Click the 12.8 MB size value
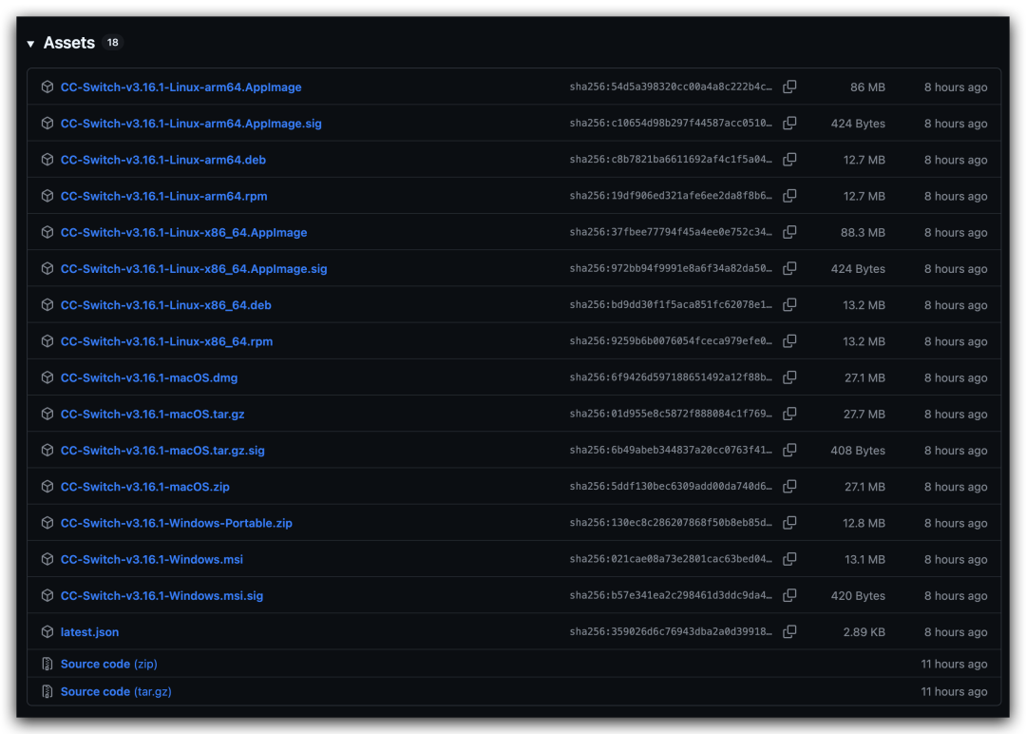 pyautogui.click(x=864, y=523)
